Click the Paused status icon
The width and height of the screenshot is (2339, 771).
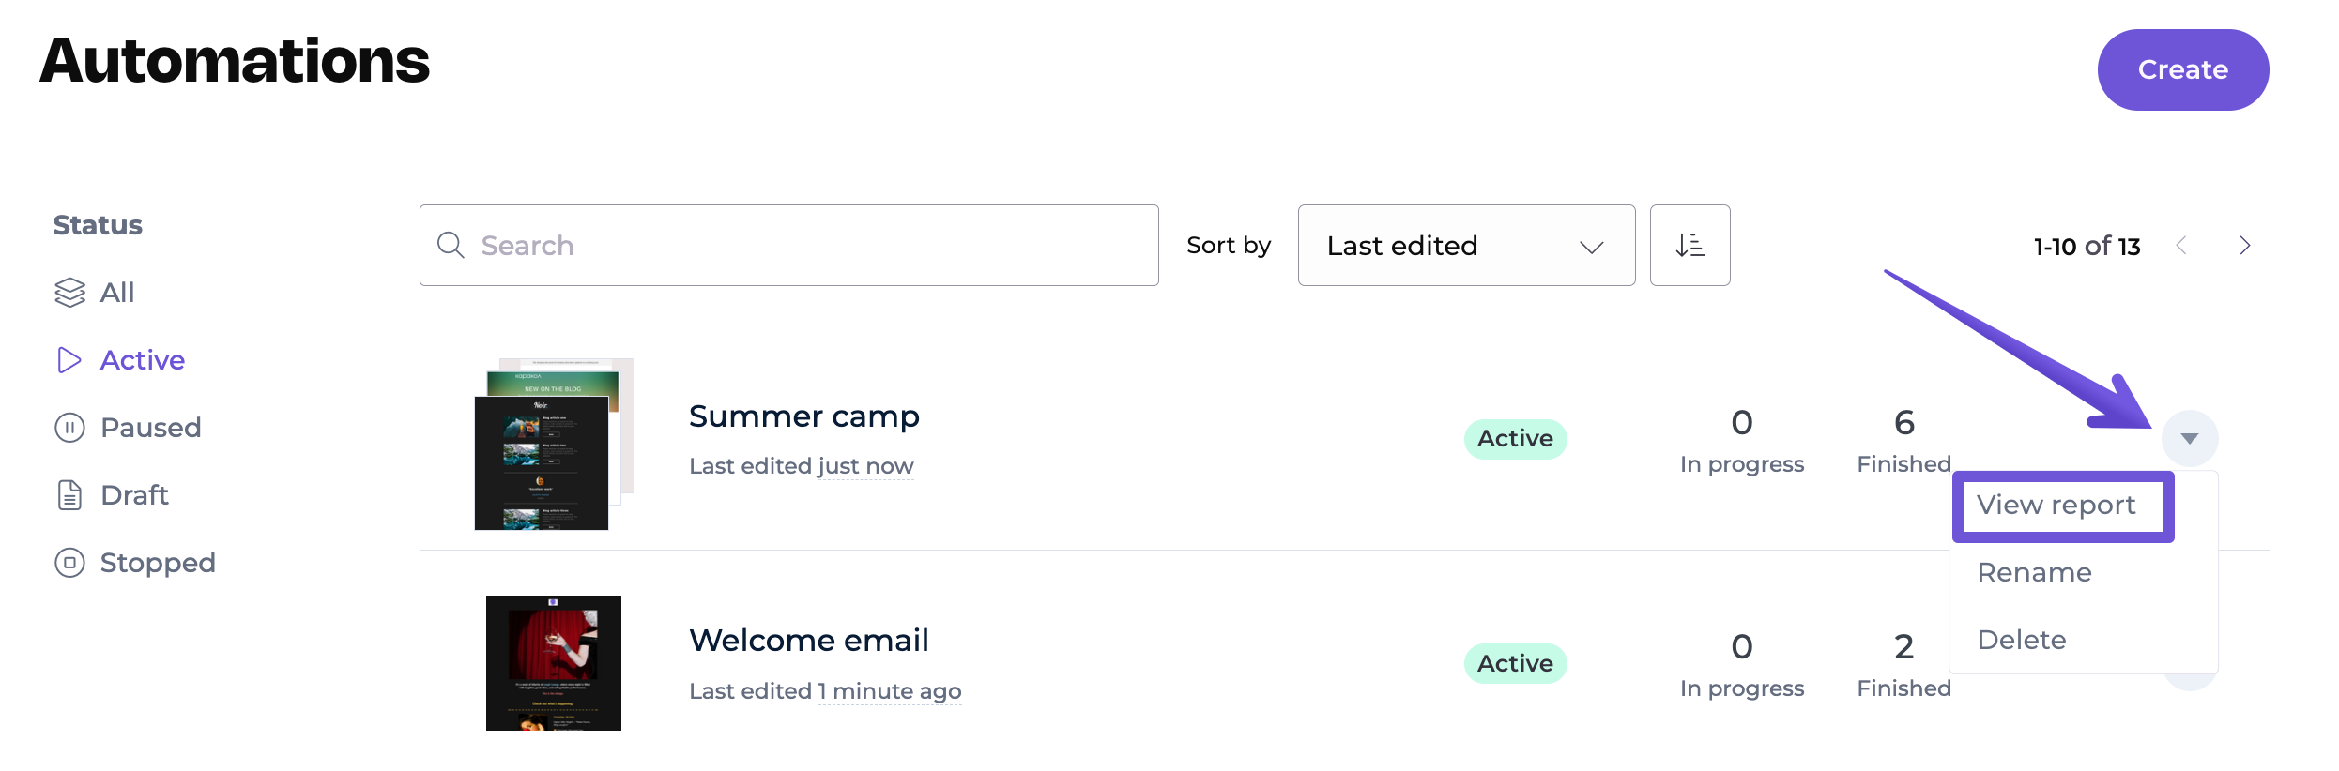[x=69, y=428]
